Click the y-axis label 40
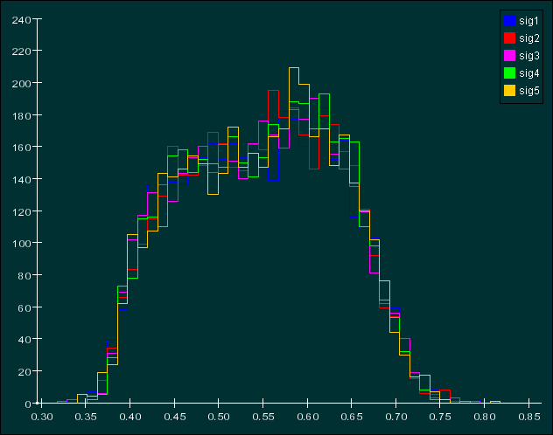The height and width of the screenshot is (435, 553). pos(24,340)
